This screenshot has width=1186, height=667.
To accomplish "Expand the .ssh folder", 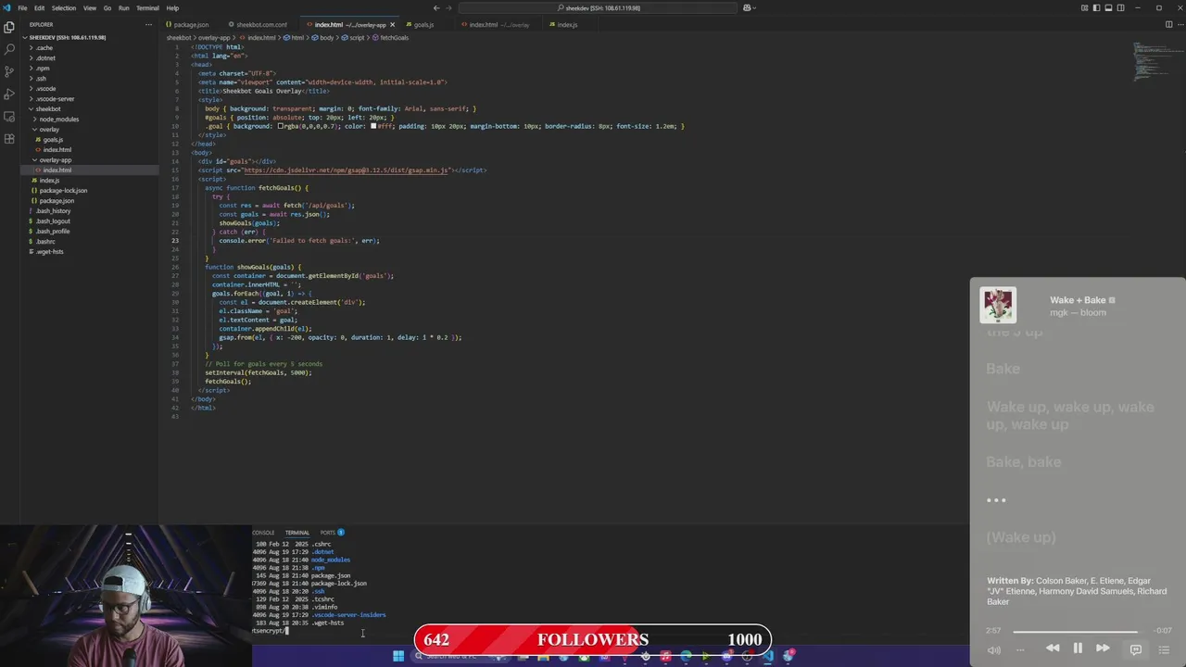I will [x=42, y=78].
